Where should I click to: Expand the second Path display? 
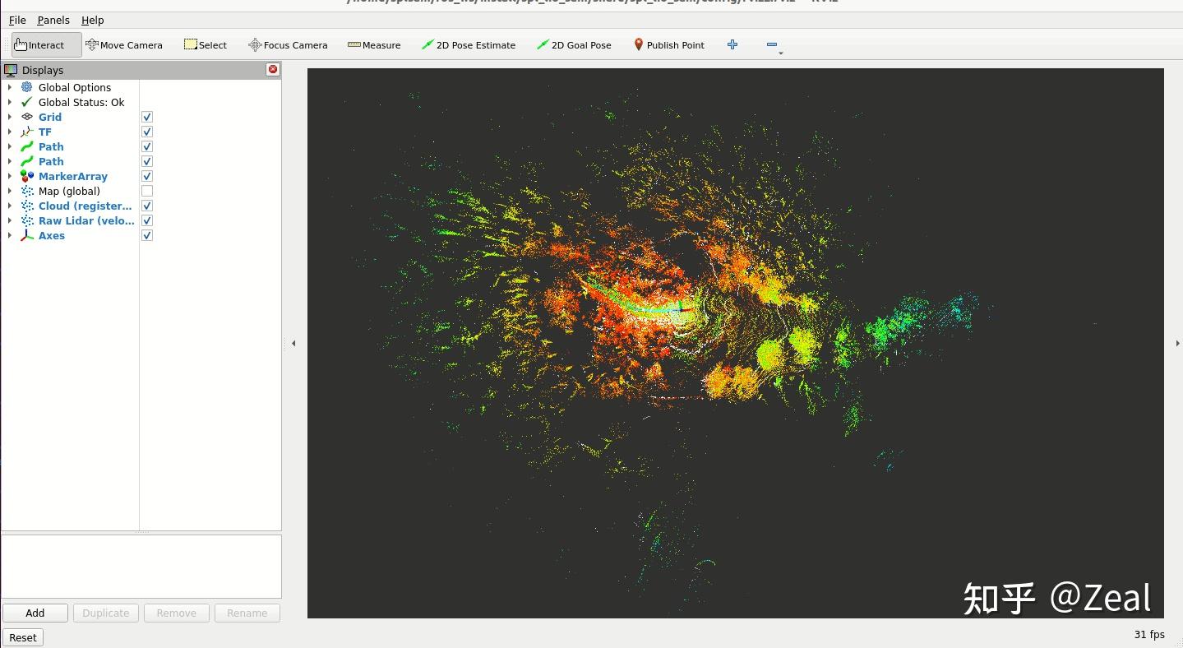(9, 161)
